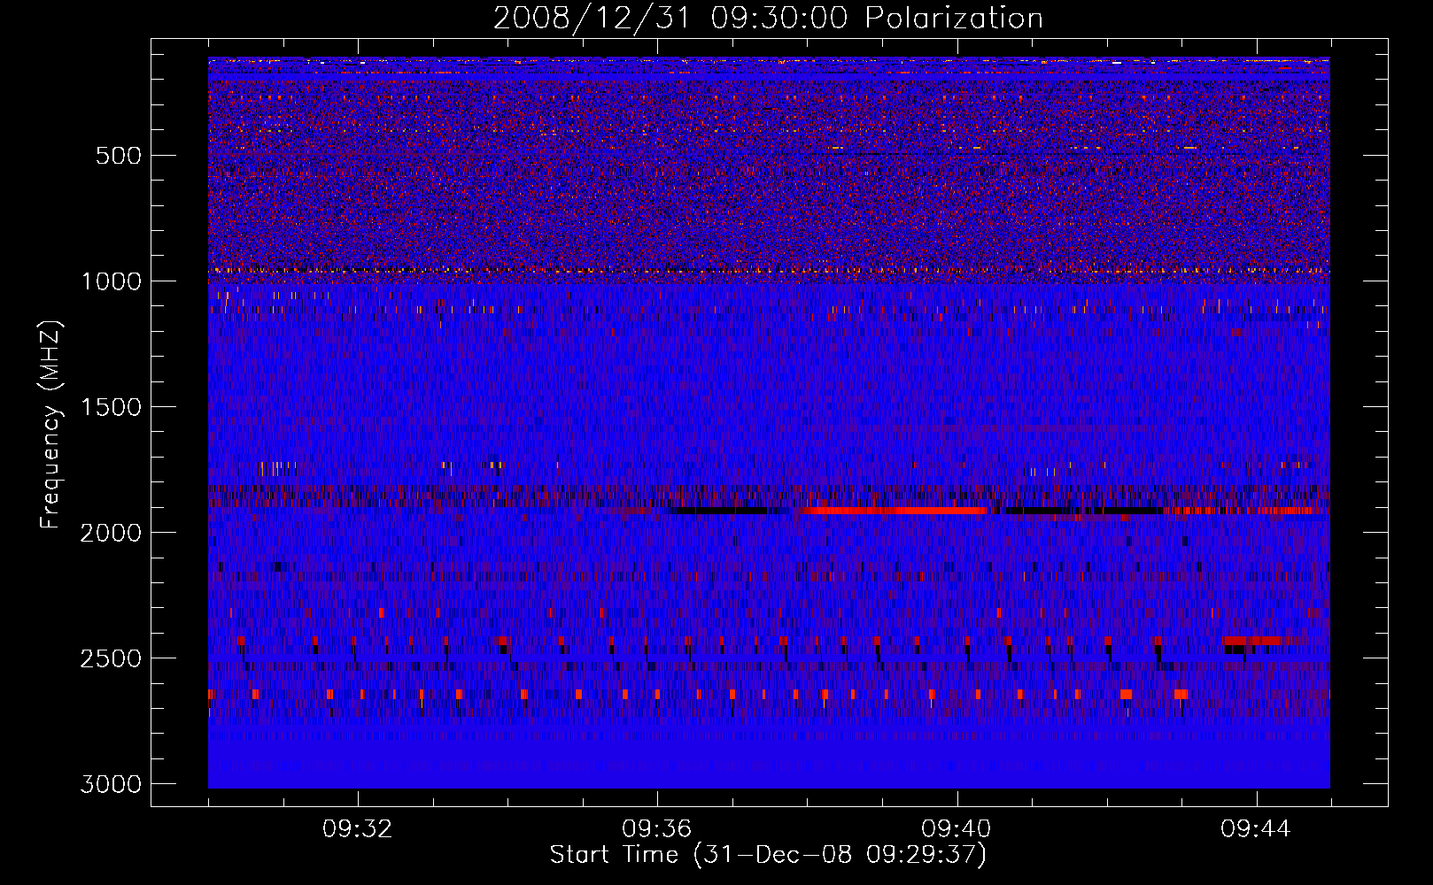This screenshot has height=885, width=1433.
Task: Click the black band segment near 09:37
Action: pos(720,511)
